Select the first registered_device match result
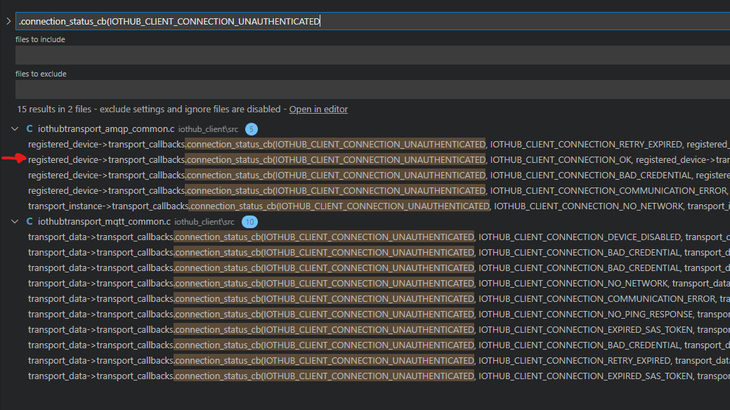Screen dimensions: 730x410 [x=281, y=144]
